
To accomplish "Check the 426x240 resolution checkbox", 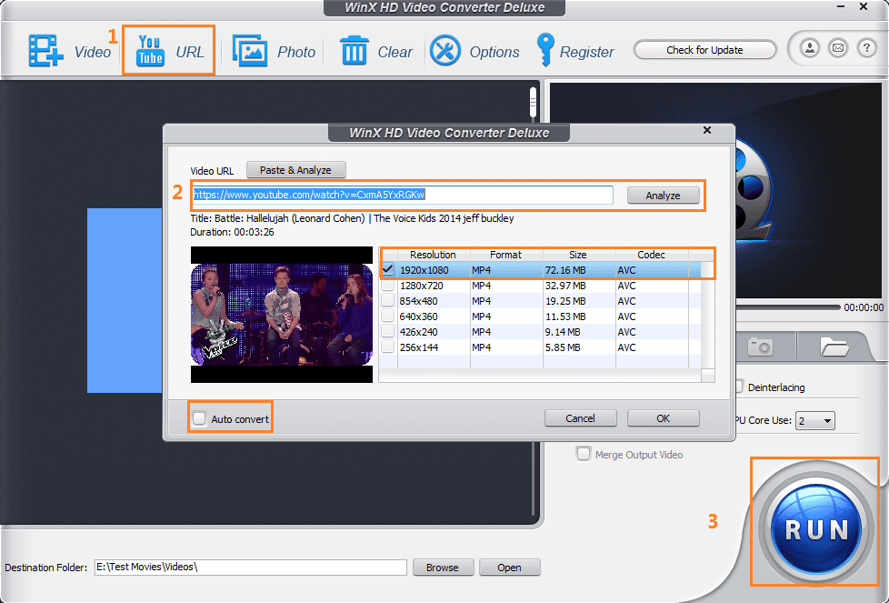I will [x=388, y=331].
